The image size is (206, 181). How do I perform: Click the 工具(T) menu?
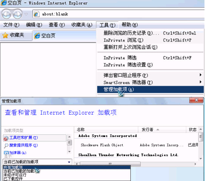click(x=107, y=25)
